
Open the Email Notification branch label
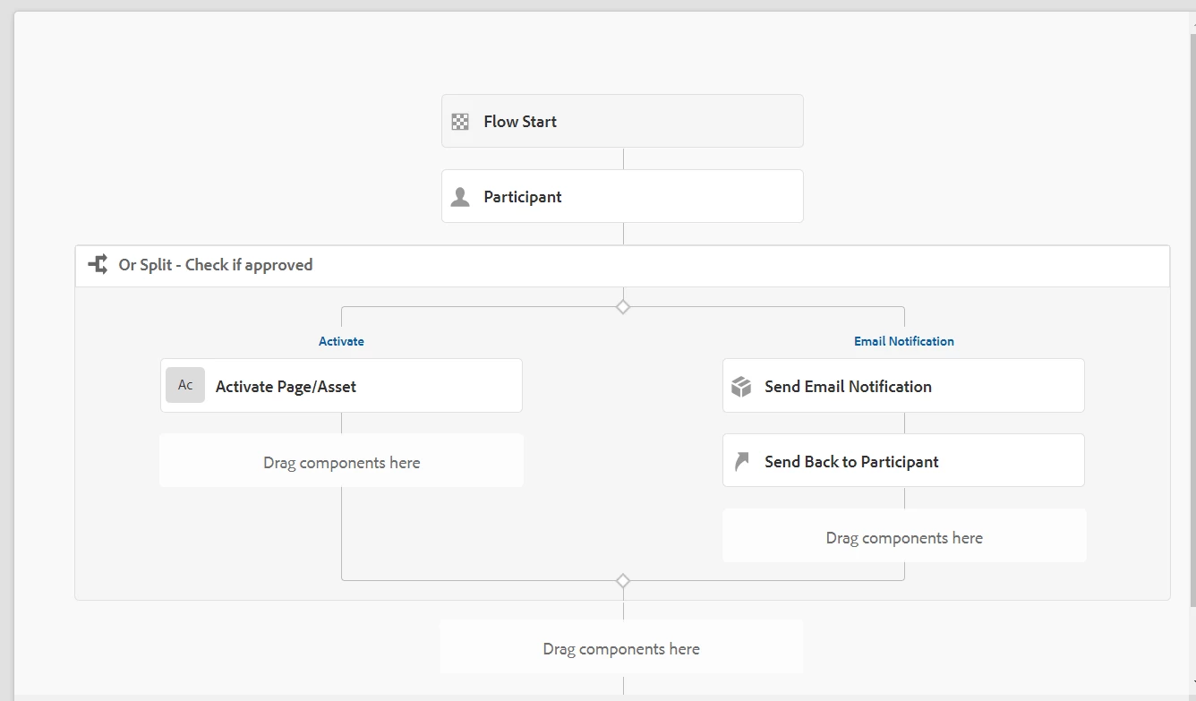(903, 341)
